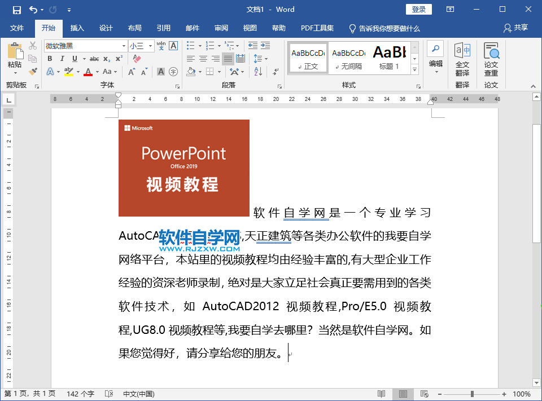Switch to the 设计 (Design) tab
This screenshot has width=542, height=401.
point(106,28)
